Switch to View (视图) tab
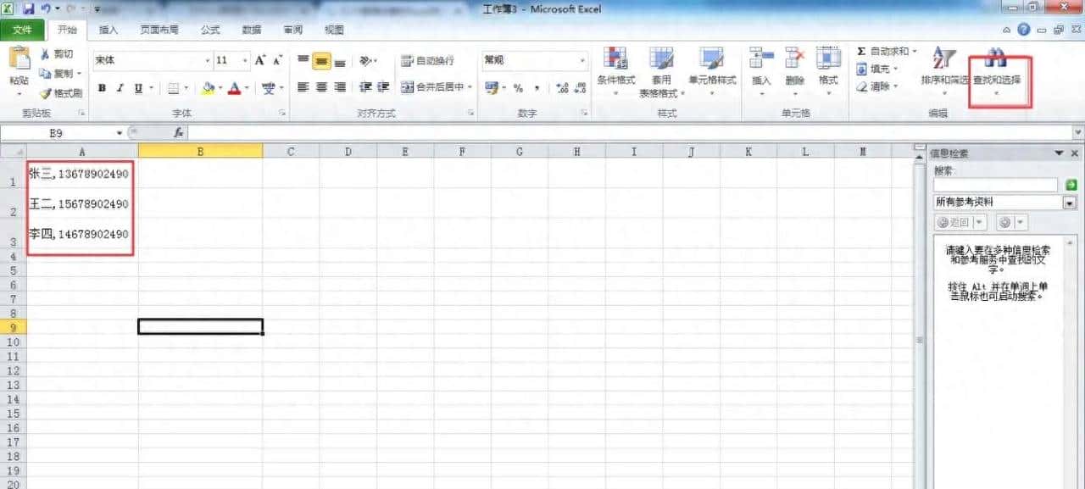The width and height of the screenshot is (1085, 489). tap(334, 30)
